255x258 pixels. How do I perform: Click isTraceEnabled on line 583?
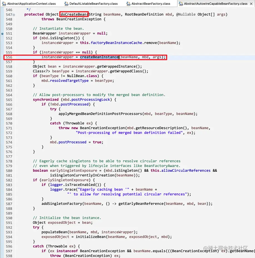(x=80, y=185)
